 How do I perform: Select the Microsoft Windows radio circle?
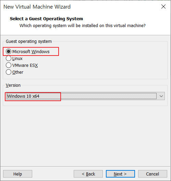click(9, 51)
